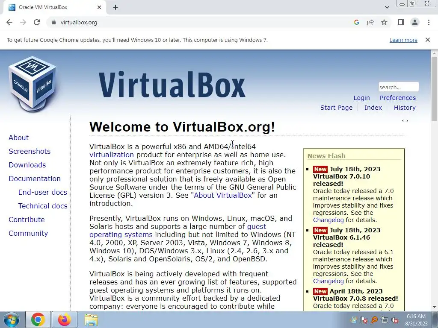The height and width of the screenshot is (328, 438).
Task: Open Documentation in the sidebar
Action: pyautogui.click(x=35, y=179)
